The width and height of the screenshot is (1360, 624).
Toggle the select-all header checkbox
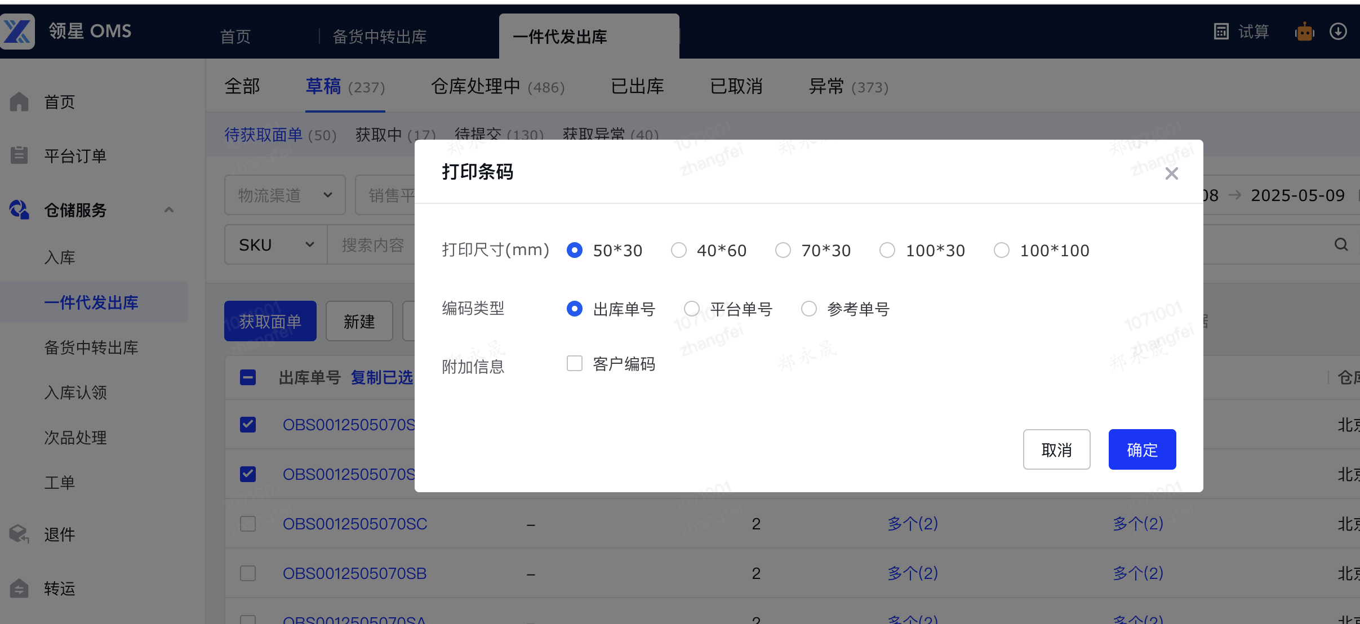pyautogui.click(x=248, y=377)
